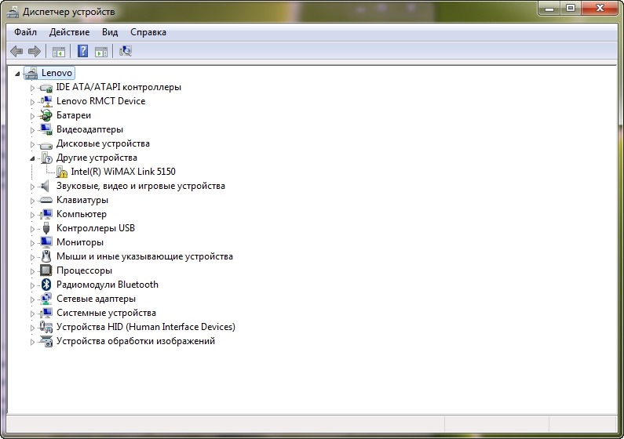This screenshot has height=439, width=624.
Task: Collapse the Другие устройства node
Action: 33,158
